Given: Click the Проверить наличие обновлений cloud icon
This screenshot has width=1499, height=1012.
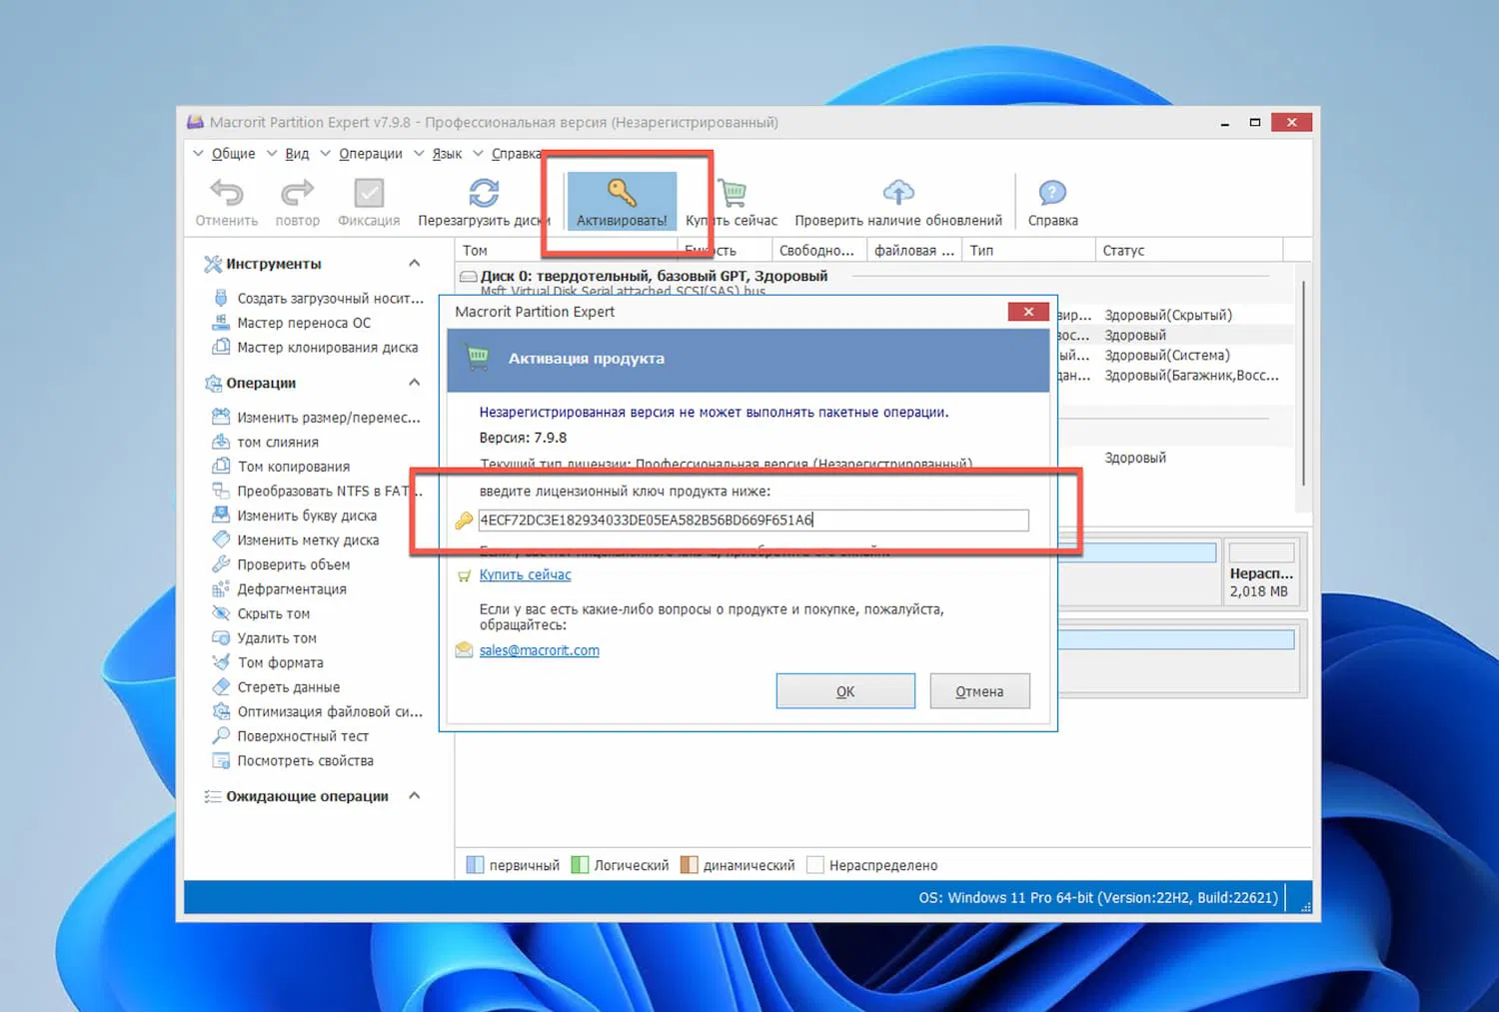Looking at the screenshot, I should pos(897,193).
